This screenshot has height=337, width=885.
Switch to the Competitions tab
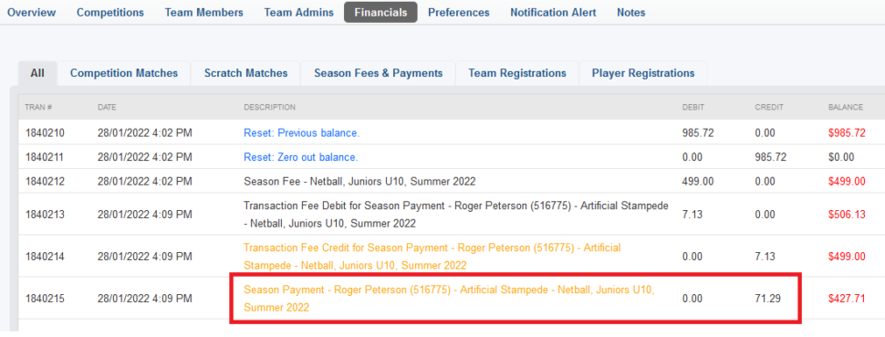pos(110,13)
